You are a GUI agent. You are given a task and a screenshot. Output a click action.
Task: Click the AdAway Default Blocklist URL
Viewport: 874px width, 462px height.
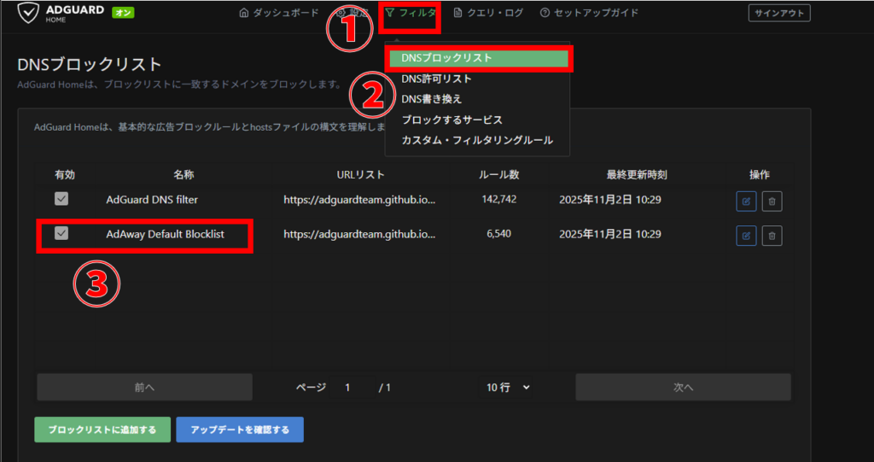click(359, 234)
